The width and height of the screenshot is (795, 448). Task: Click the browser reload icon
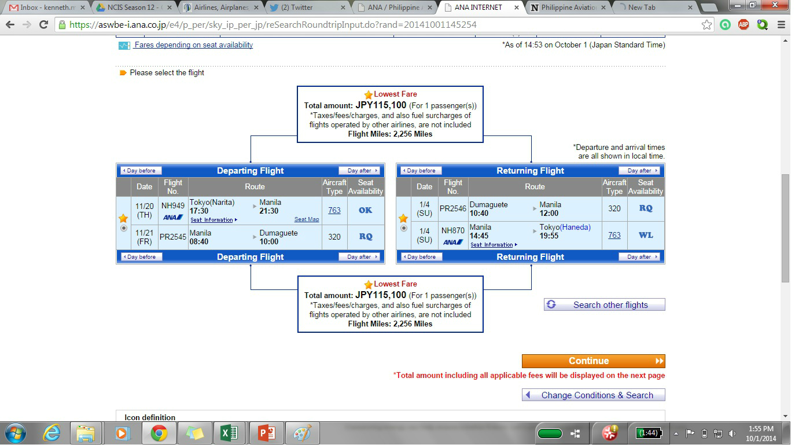point(43,25)
